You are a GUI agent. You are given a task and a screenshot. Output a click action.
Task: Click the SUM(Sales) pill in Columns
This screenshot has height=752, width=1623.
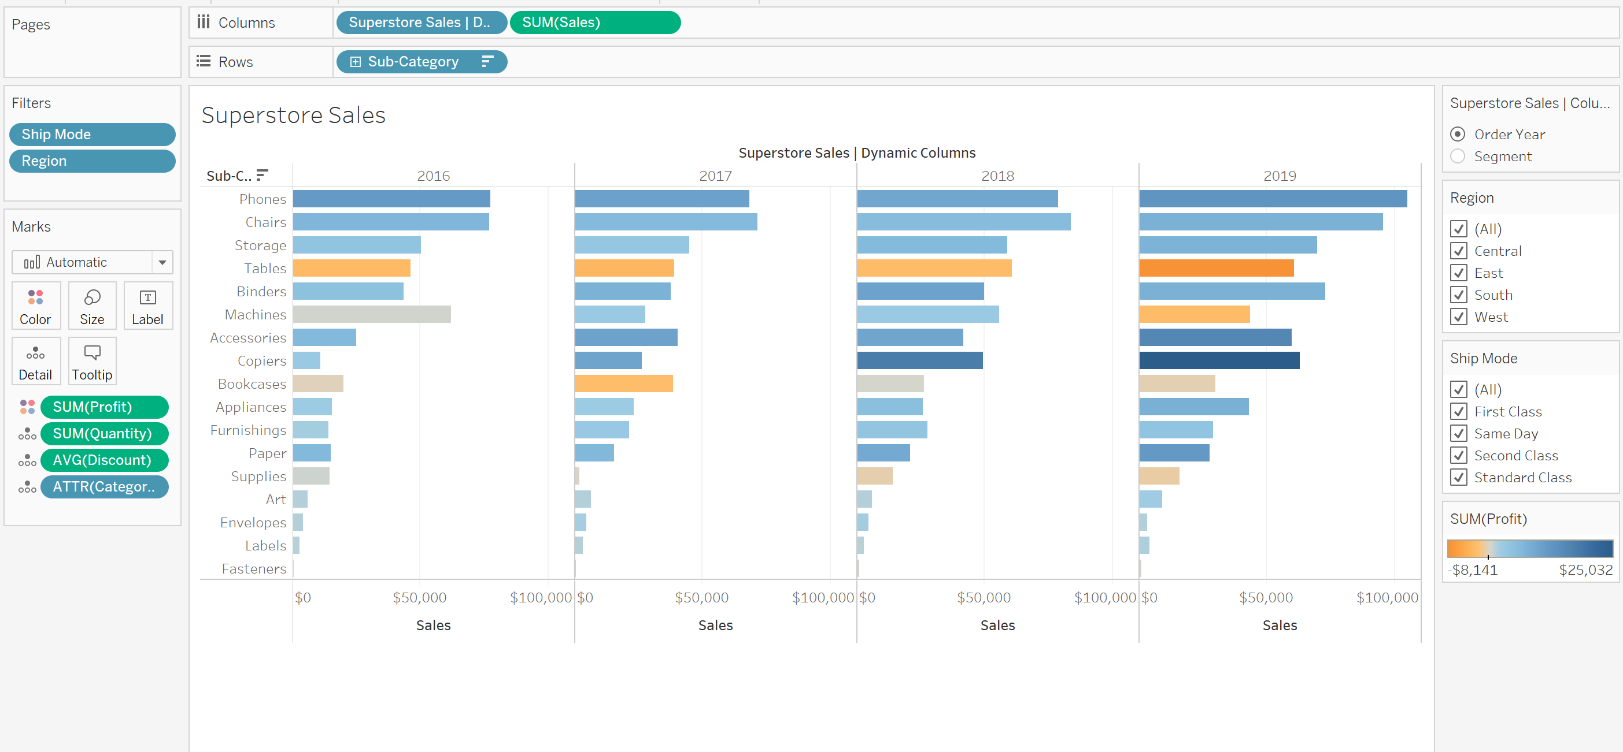[594, 23]
